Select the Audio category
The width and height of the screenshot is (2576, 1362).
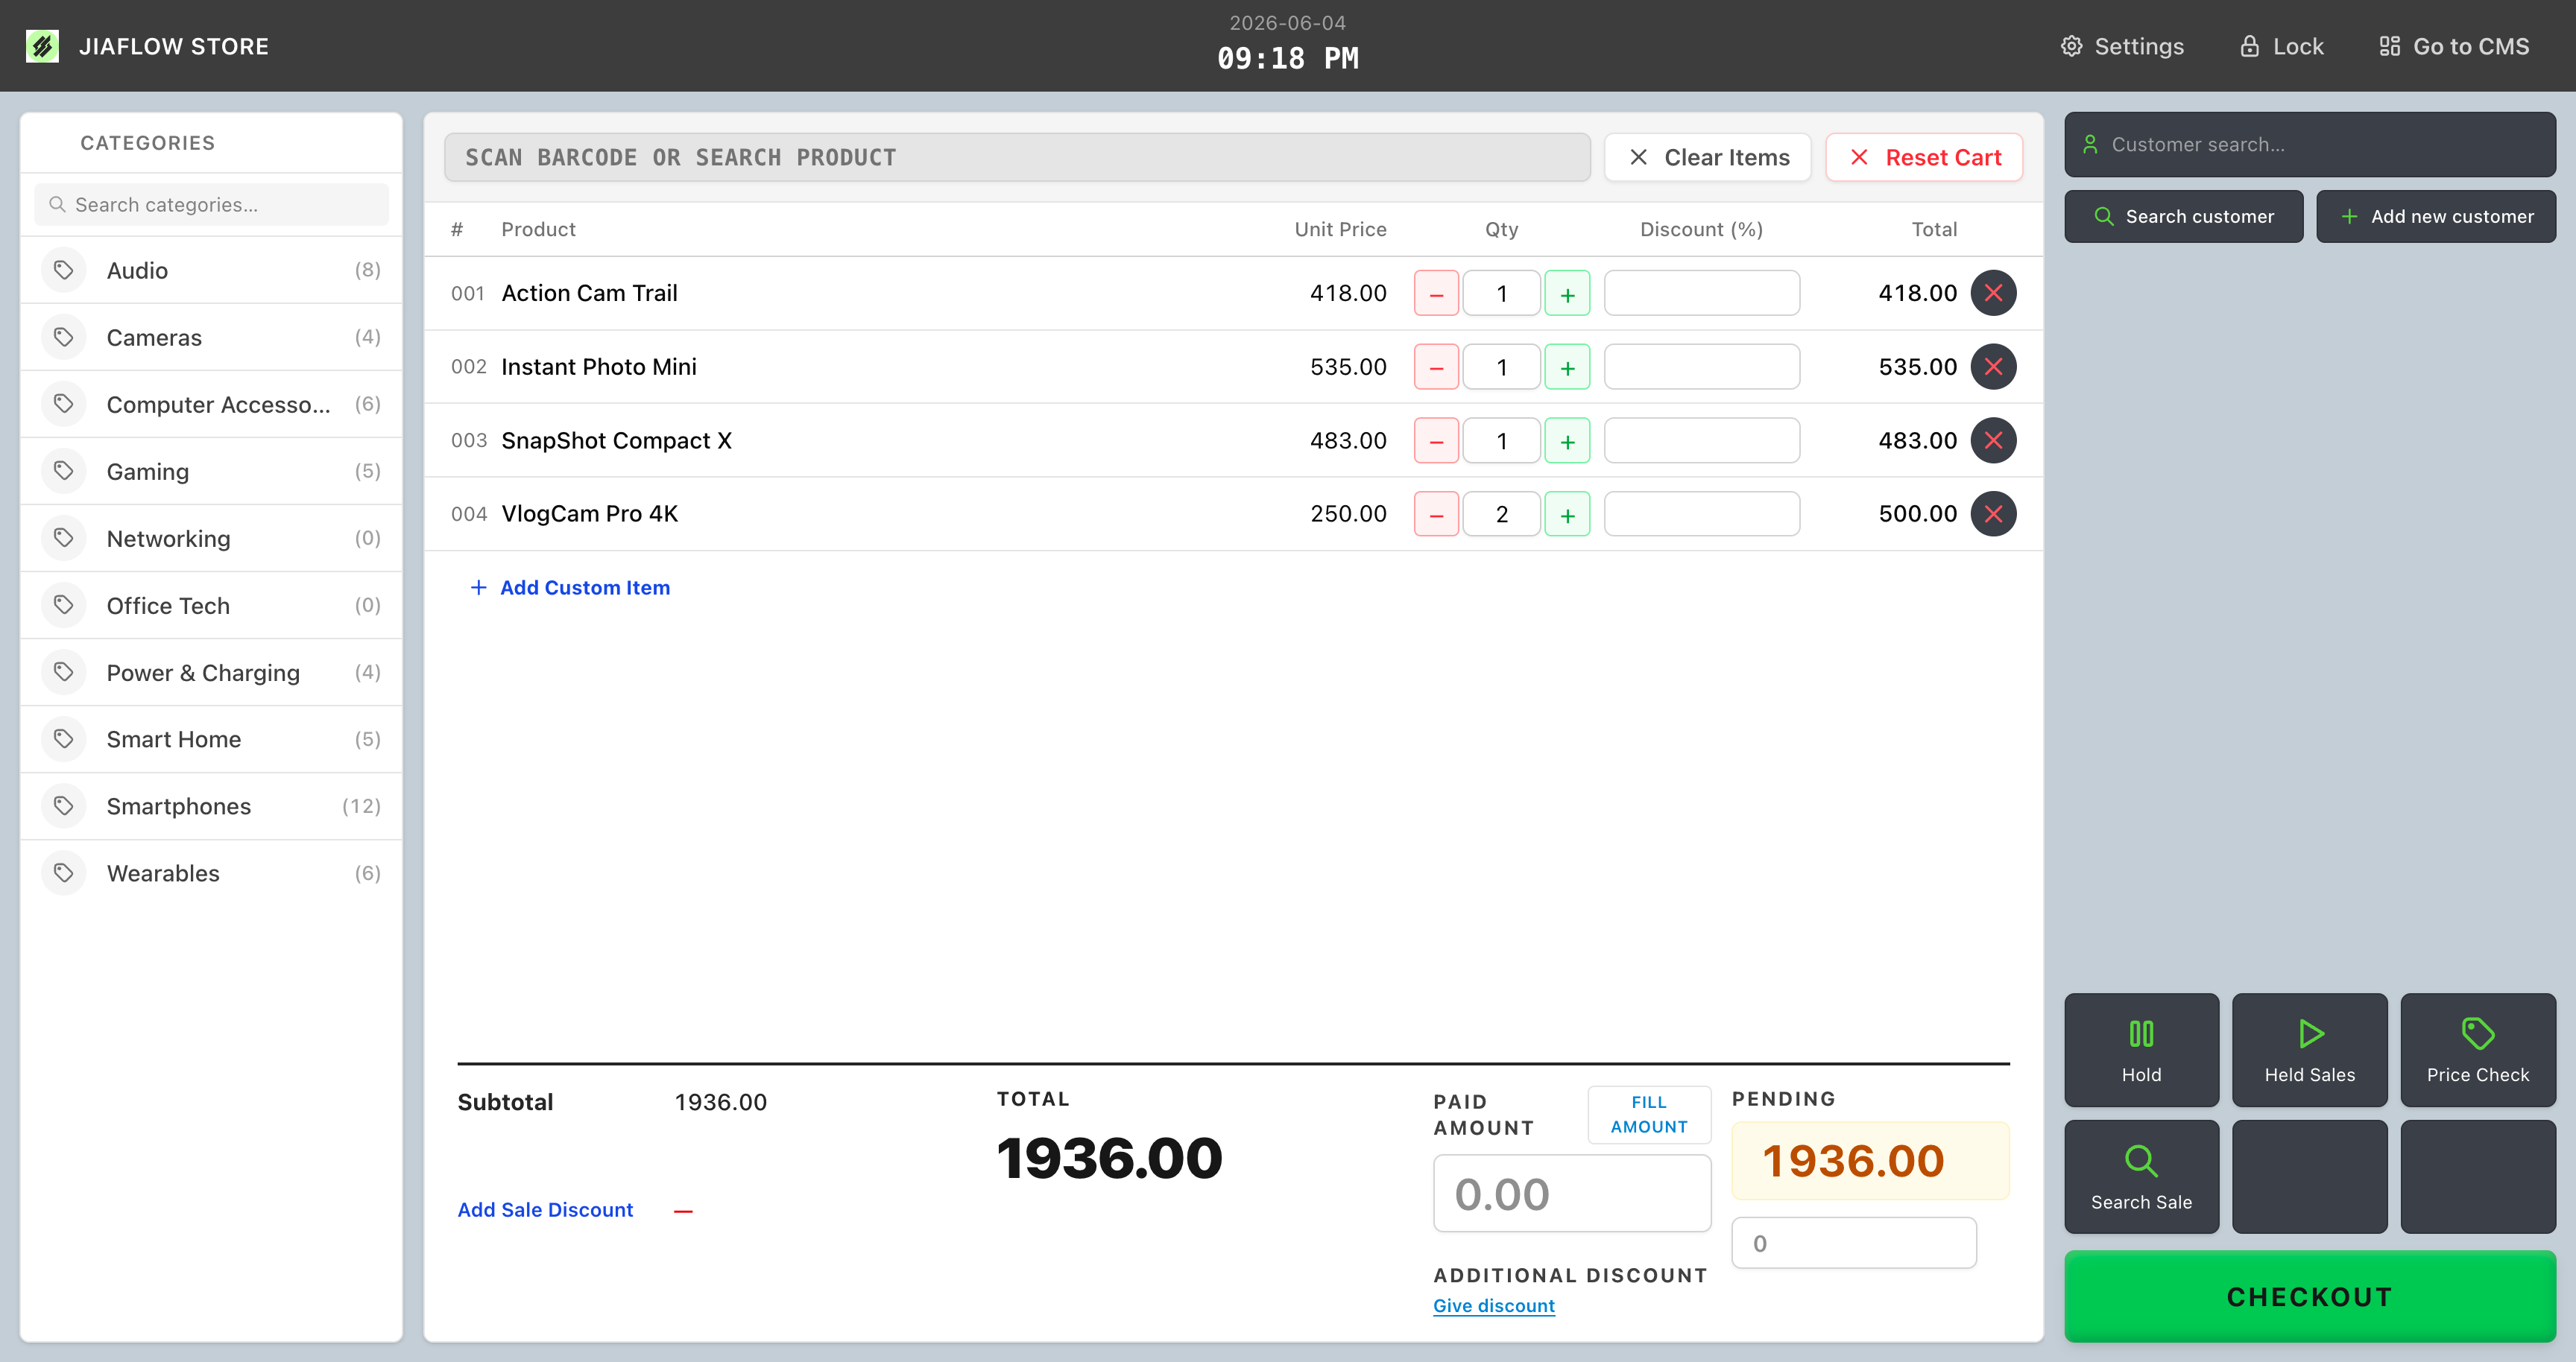(211, 270)
